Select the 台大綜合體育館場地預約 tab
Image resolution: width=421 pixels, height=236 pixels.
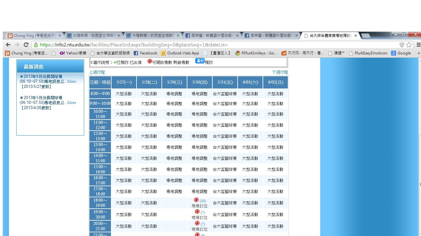330,36
